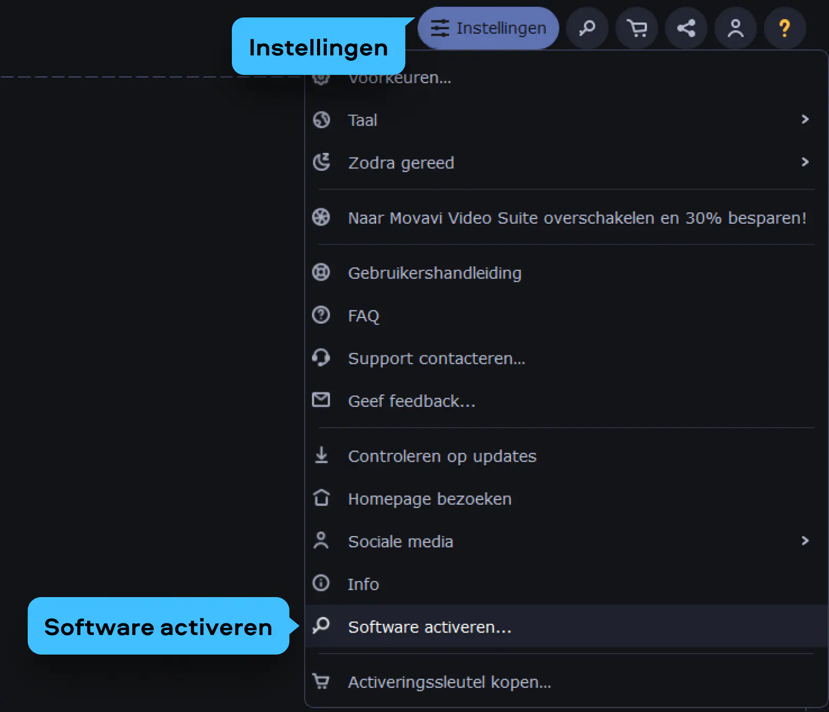The width and height of the screenshot is (829, 712).
Task: Select Software activeren... menu item
Action: [566, 626]
